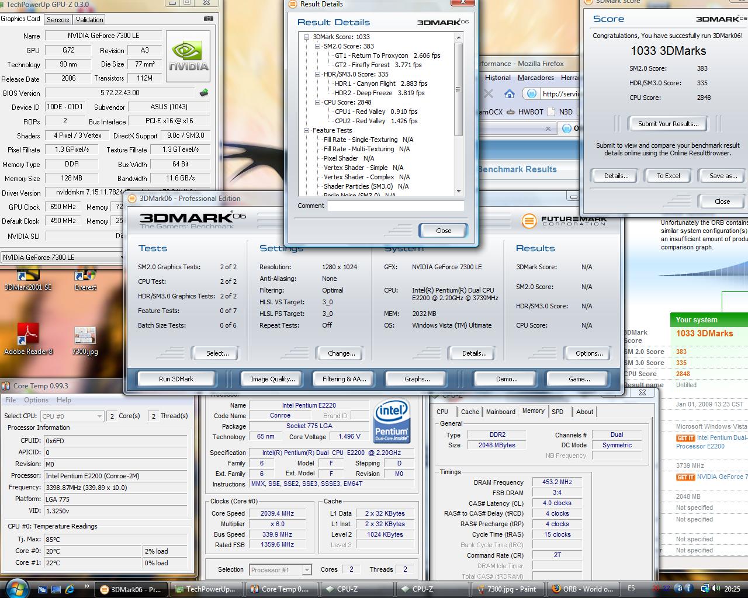Collapse the SM2.0 Score tree node
748x598 pixels.
[x=318, y=46]
